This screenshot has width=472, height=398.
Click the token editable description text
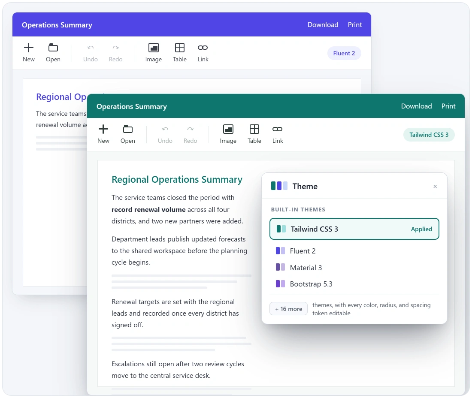[372, 309]
